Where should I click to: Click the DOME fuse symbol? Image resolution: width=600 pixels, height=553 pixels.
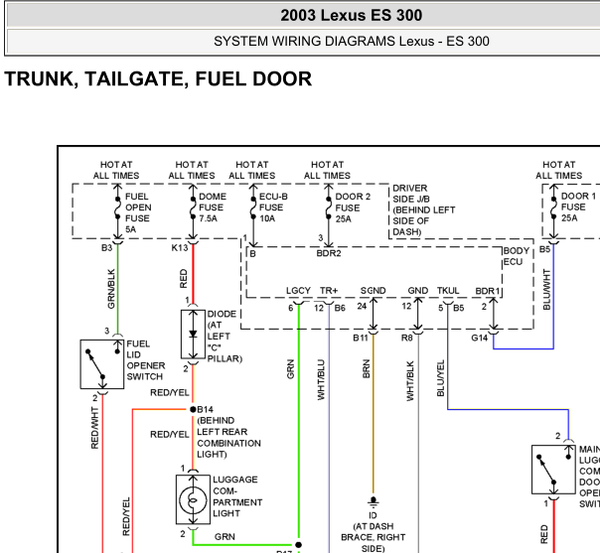[x=193, y=208]
